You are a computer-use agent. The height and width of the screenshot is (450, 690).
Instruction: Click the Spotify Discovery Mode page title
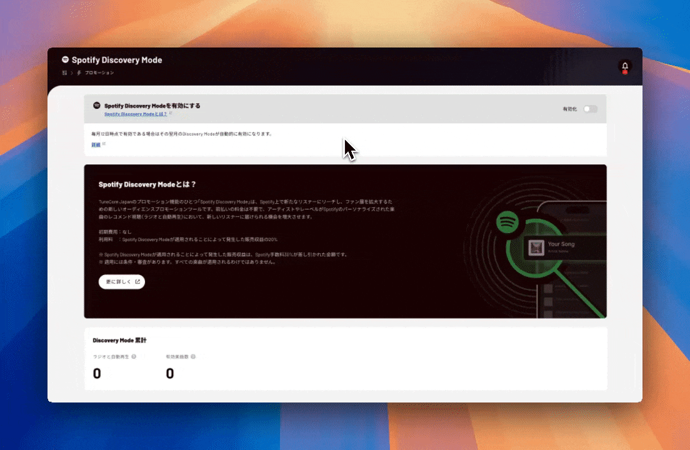[117, 60]
